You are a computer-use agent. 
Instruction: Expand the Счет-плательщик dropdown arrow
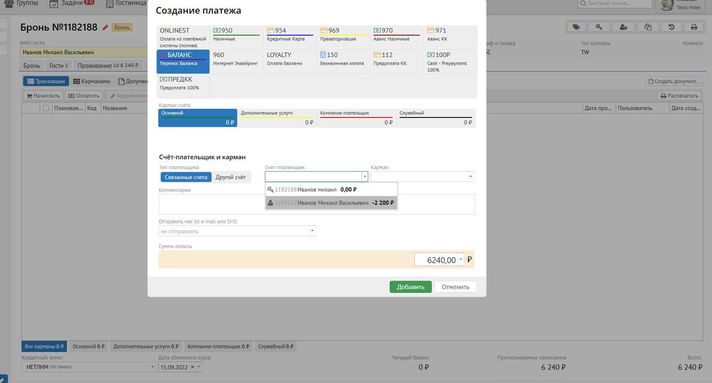[364, 177]
